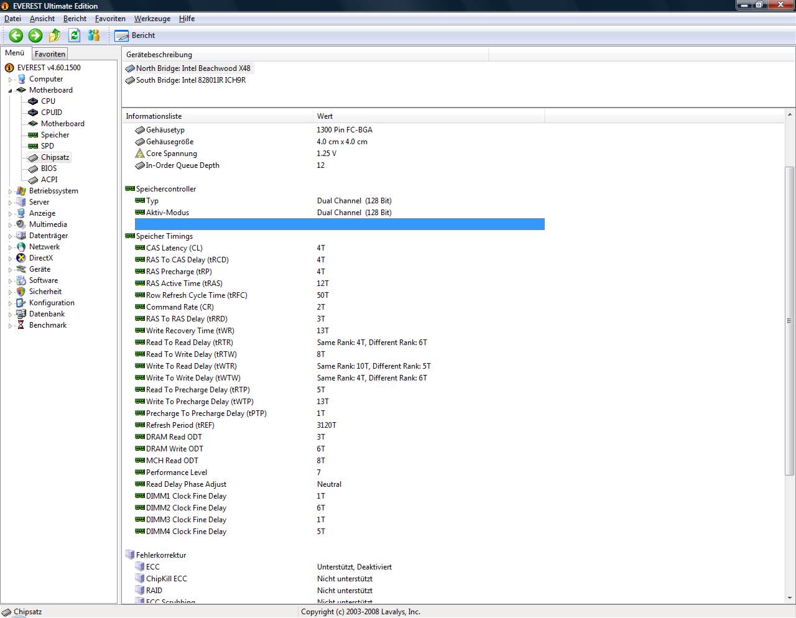Click the Benchmark hourglass icon

click(21, 325)
